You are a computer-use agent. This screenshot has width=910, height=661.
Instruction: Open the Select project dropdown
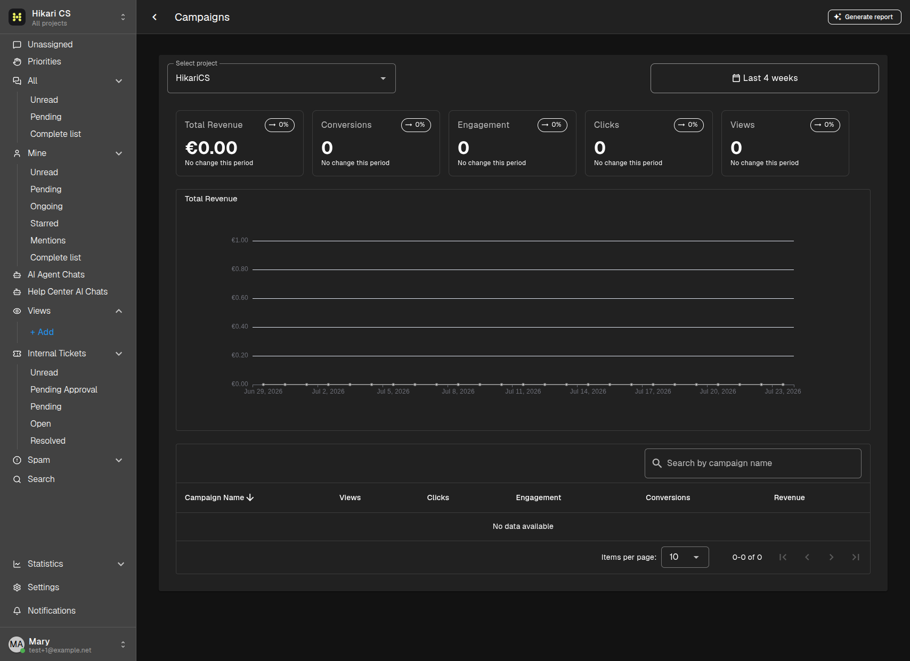(x=281, y=78)
